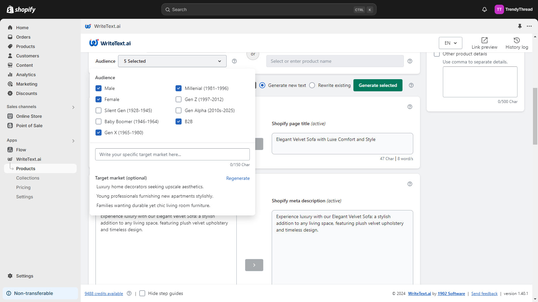This screenshot has width=538, height=302.
Task: Click the vertical page scrollbar thumb
Action: tap(535, 116)
